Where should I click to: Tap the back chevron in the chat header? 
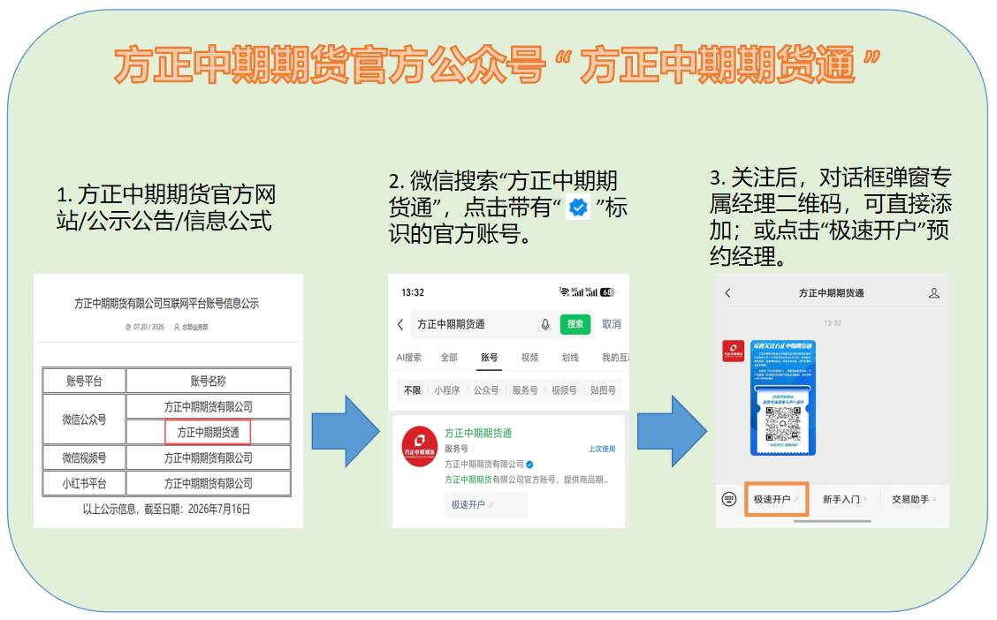[728, 293]
